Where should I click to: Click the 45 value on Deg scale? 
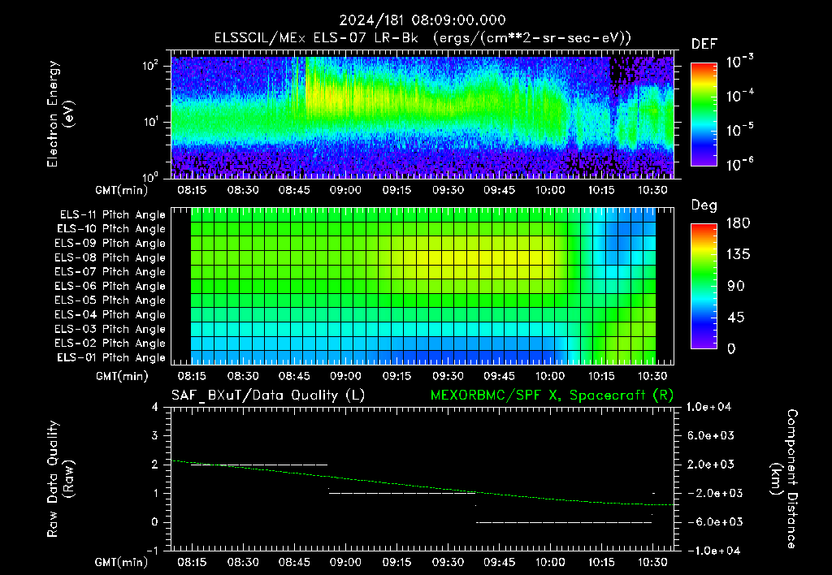coord(736,318)
